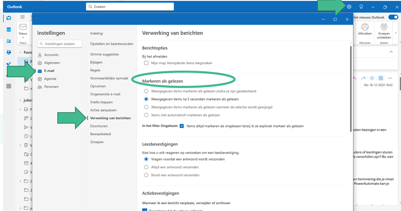Open the tips lightbulb icon in title bar
Viewport: 401px width, 211px height.
(x=361, y=7)
